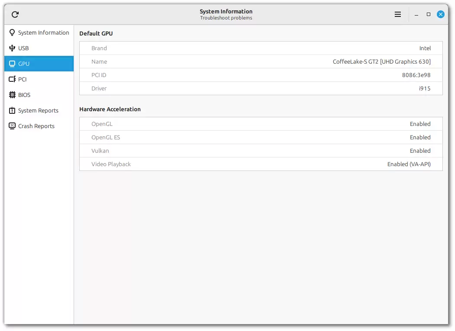Click the BIOS chip icon
Image resolution: width=455 pixels, height=331 pixels.
(x=12, y=95)
